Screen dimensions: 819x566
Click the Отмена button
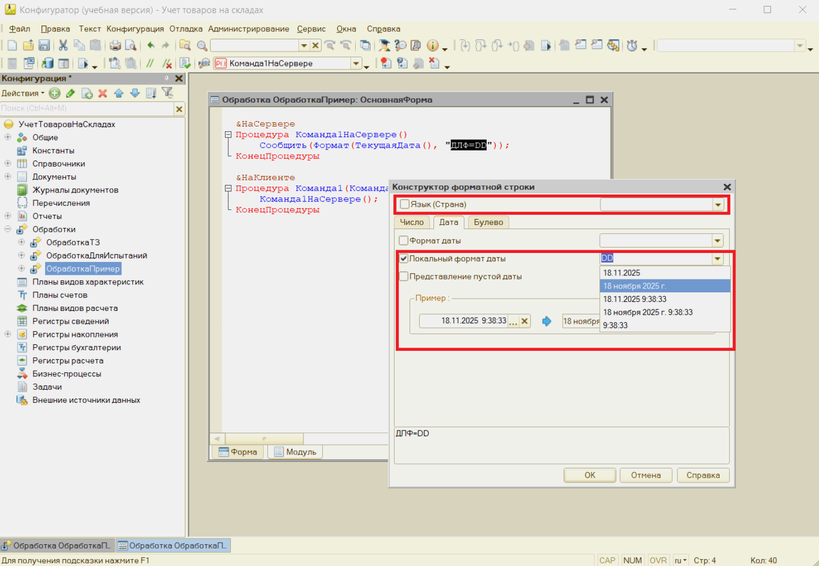[646, 475]
